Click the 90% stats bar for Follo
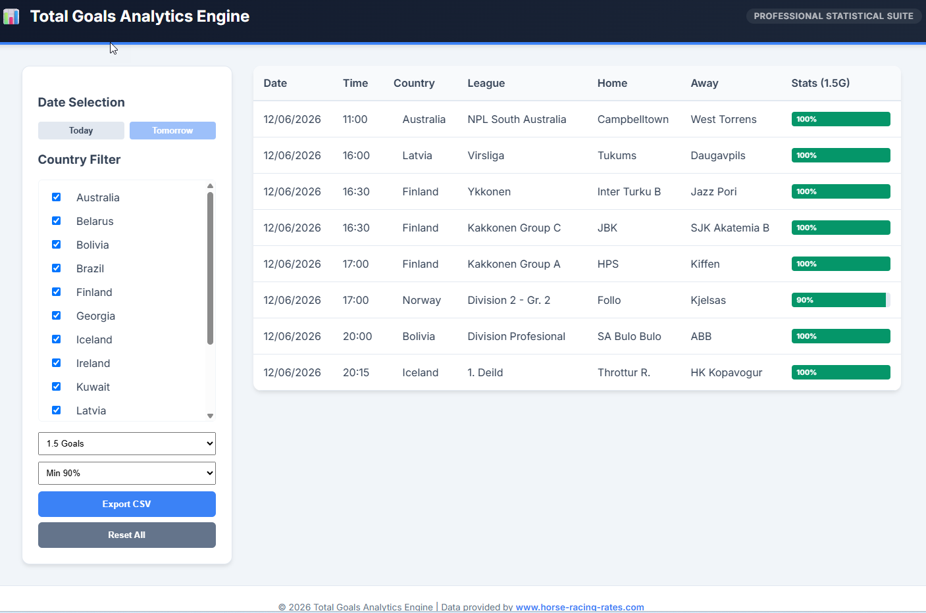926x613 pixels. (x=840, y=300)
